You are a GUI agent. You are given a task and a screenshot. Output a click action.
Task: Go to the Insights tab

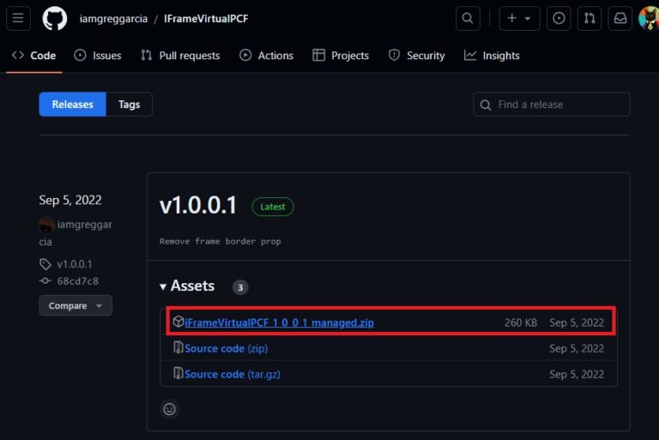492,56
